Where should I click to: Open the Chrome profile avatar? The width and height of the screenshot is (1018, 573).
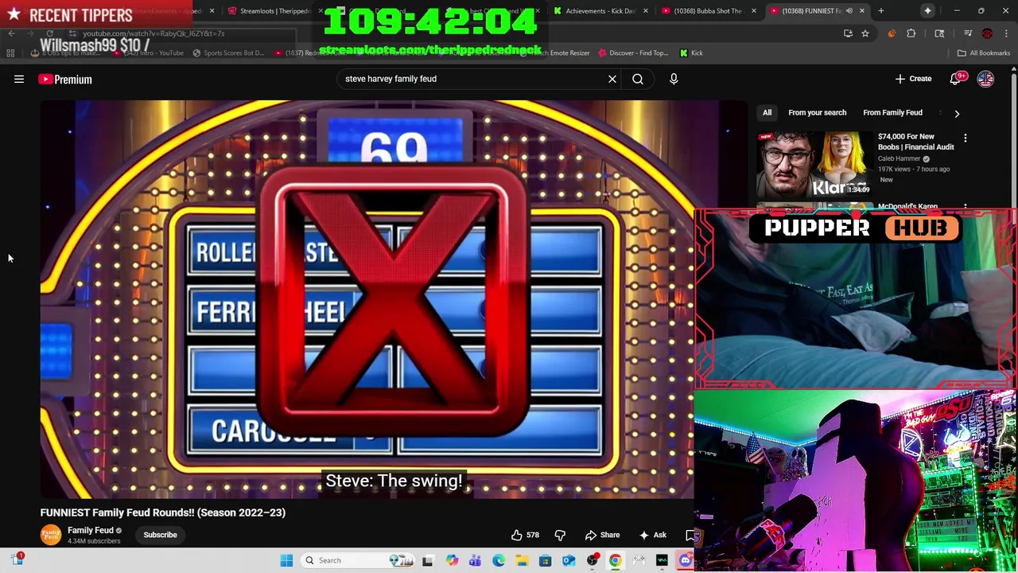(x=987, y=33)
